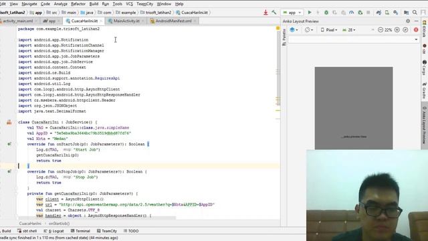The width and height of the screenshot is (428, 241).
Task: Click trisoft_latihan2 package breadcrumb
Action: pyautogui.click(x=156, y=13)
